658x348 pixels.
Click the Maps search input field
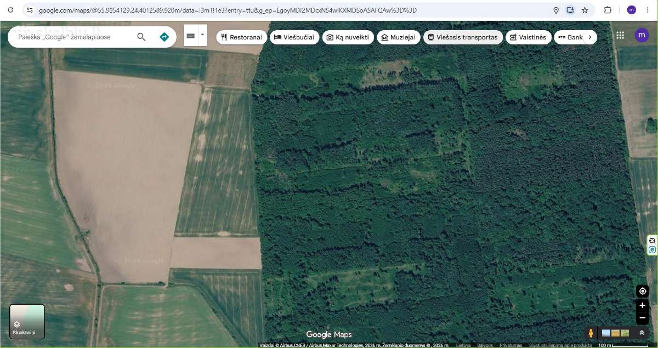pos(74,37)
